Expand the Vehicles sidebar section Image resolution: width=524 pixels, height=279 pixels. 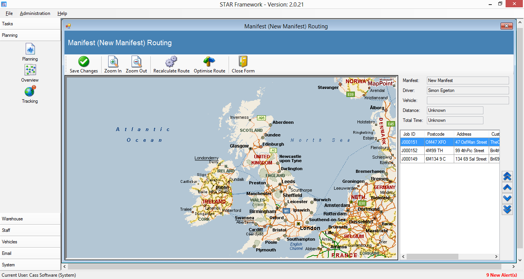point(30,242)
